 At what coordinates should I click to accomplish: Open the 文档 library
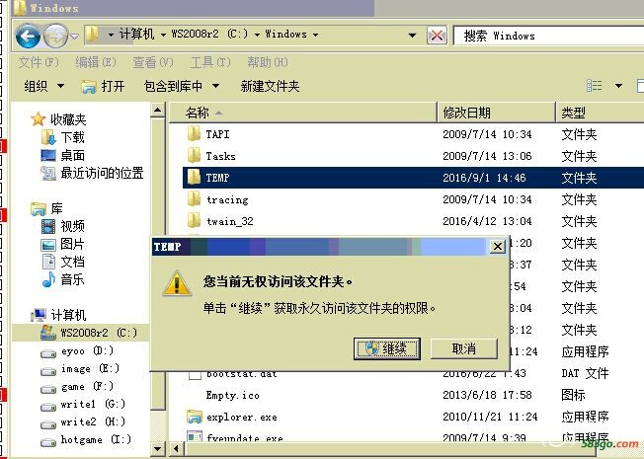pos(63,262)
